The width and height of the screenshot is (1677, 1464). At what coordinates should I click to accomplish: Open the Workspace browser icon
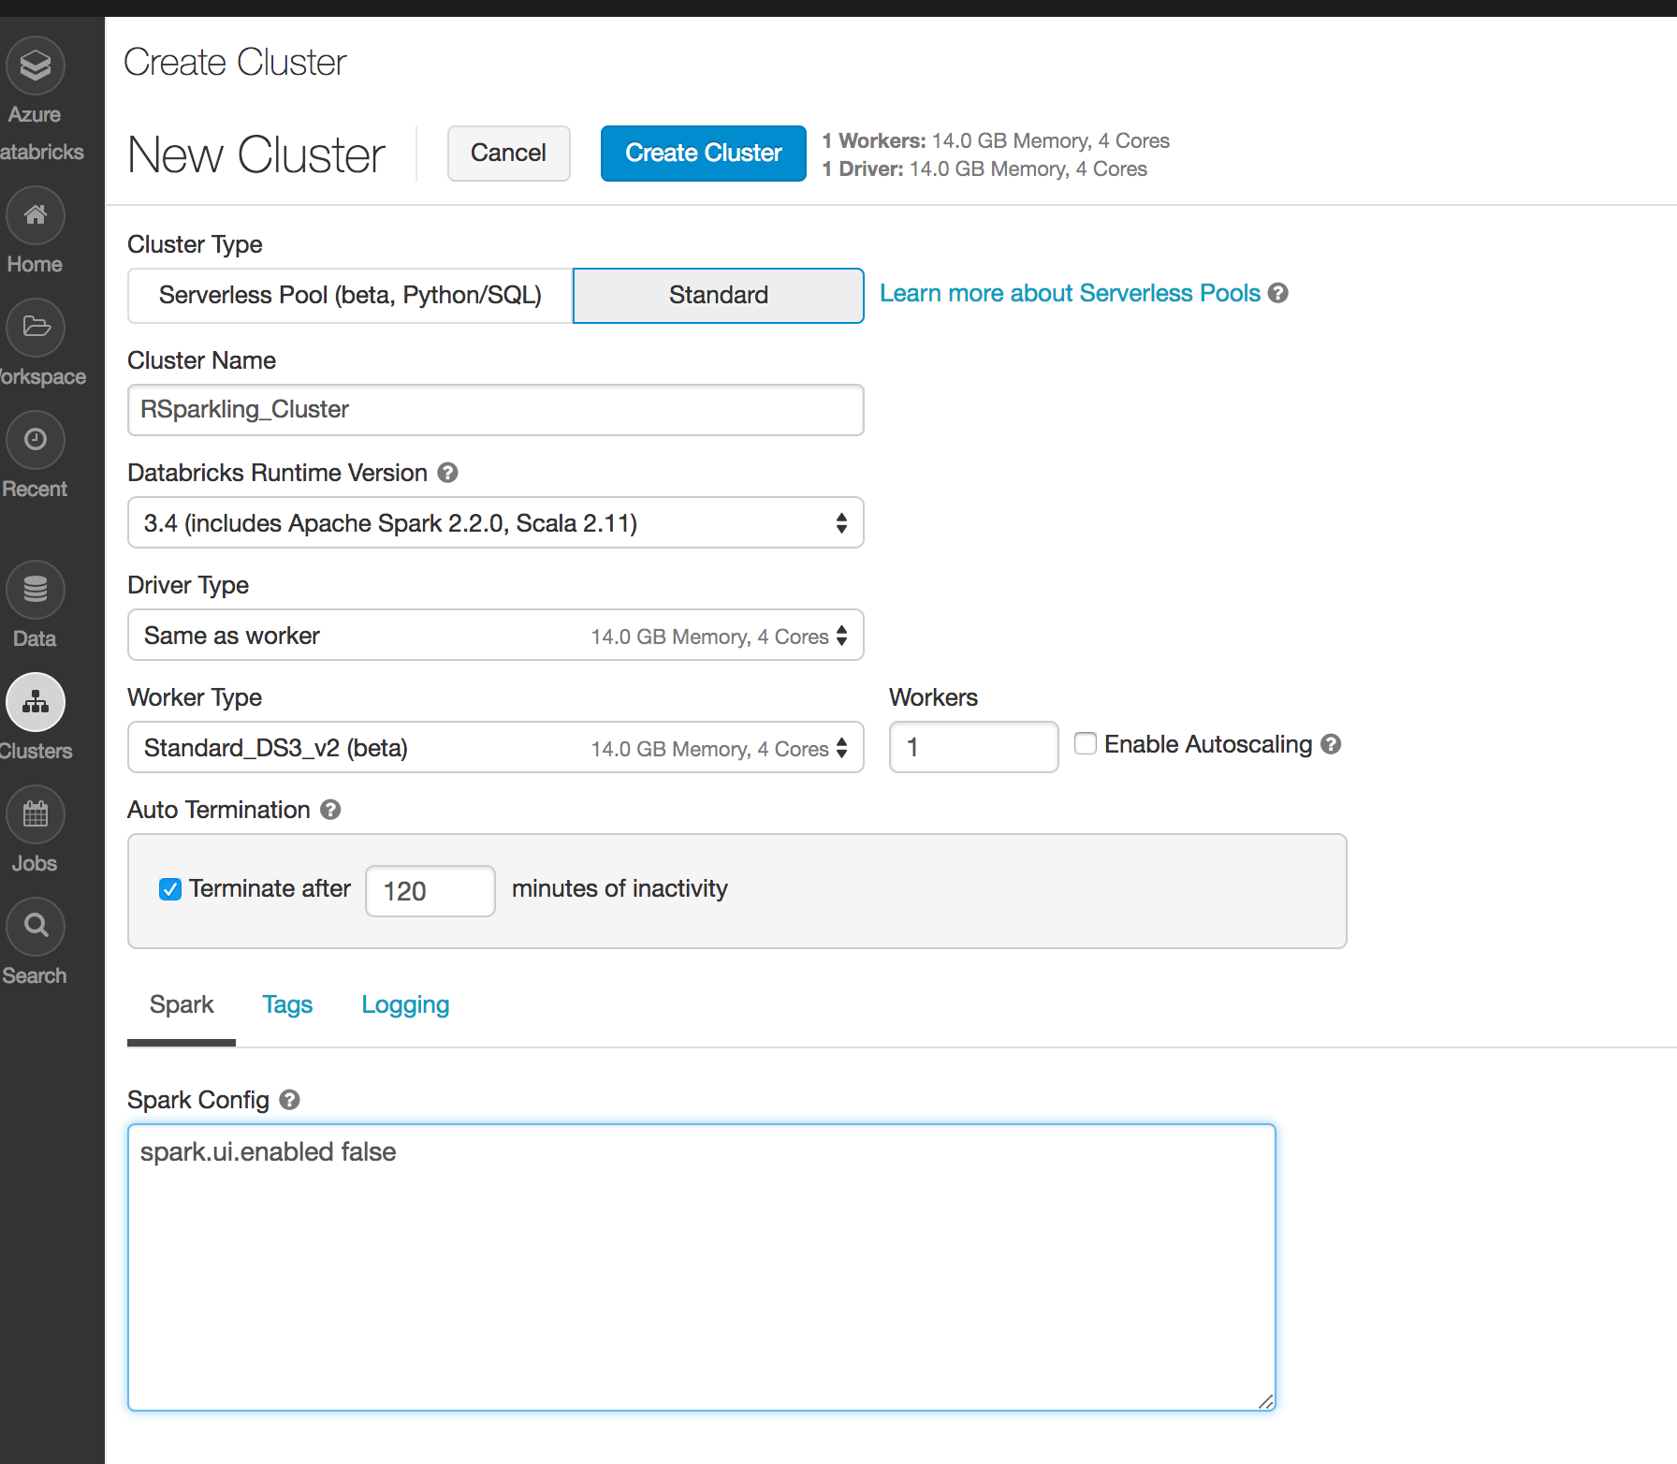click(x=35, y=328)
